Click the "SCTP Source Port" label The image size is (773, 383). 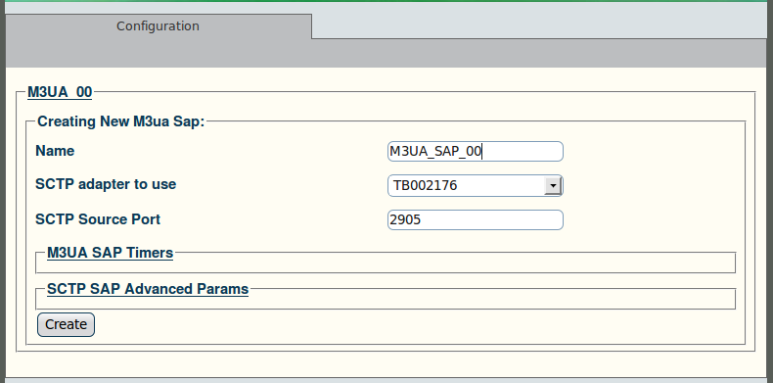point(98,218)
